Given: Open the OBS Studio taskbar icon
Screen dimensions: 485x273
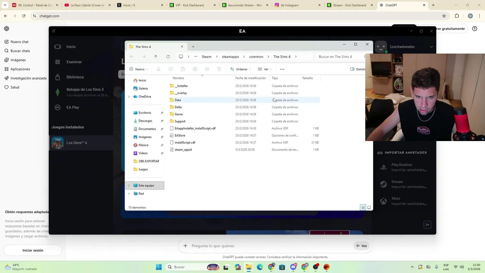Looking at the screenshot, I should click(x=316, y=267).
